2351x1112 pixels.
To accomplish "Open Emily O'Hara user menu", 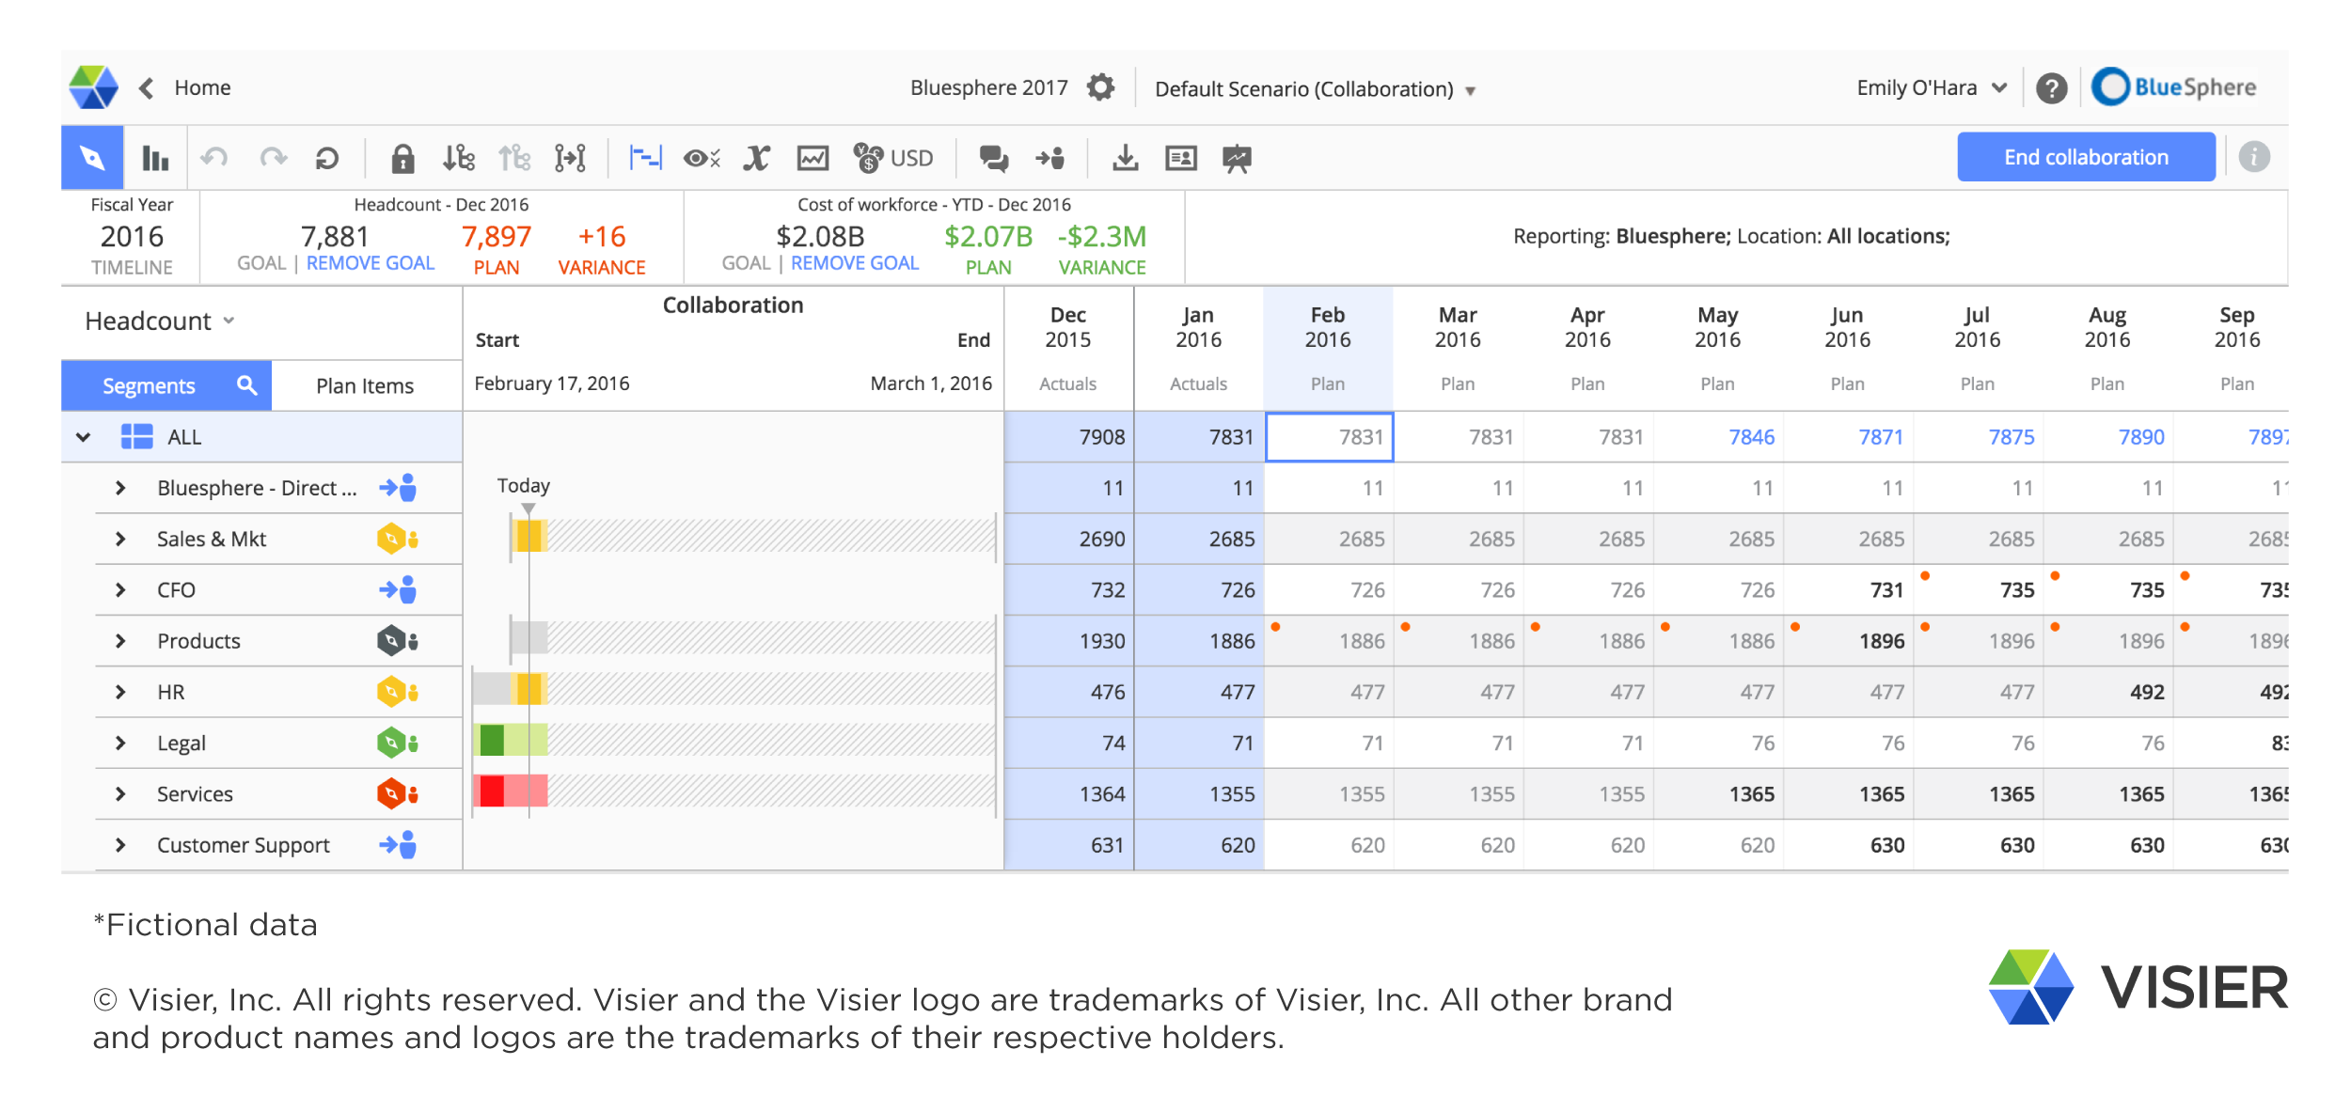I will click(x=1932, y=87).
